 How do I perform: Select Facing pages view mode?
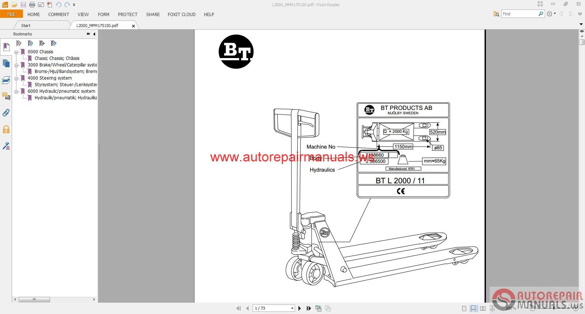(483, 309)
